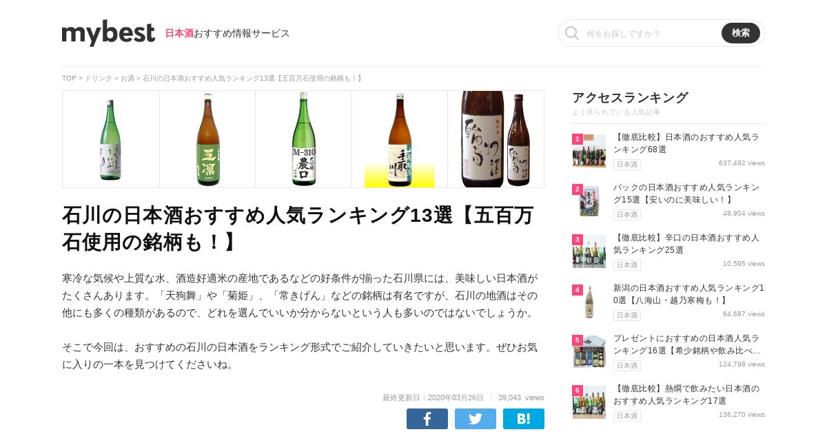Viewport: 827px width, 434px height.
Task: Click the search magnifier icon
Action: [572, 33]
